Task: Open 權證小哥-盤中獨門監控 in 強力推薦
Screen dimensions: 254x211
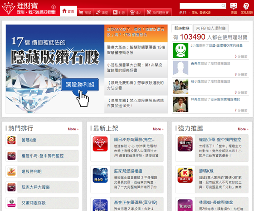Action: click(x=220, y=140)
